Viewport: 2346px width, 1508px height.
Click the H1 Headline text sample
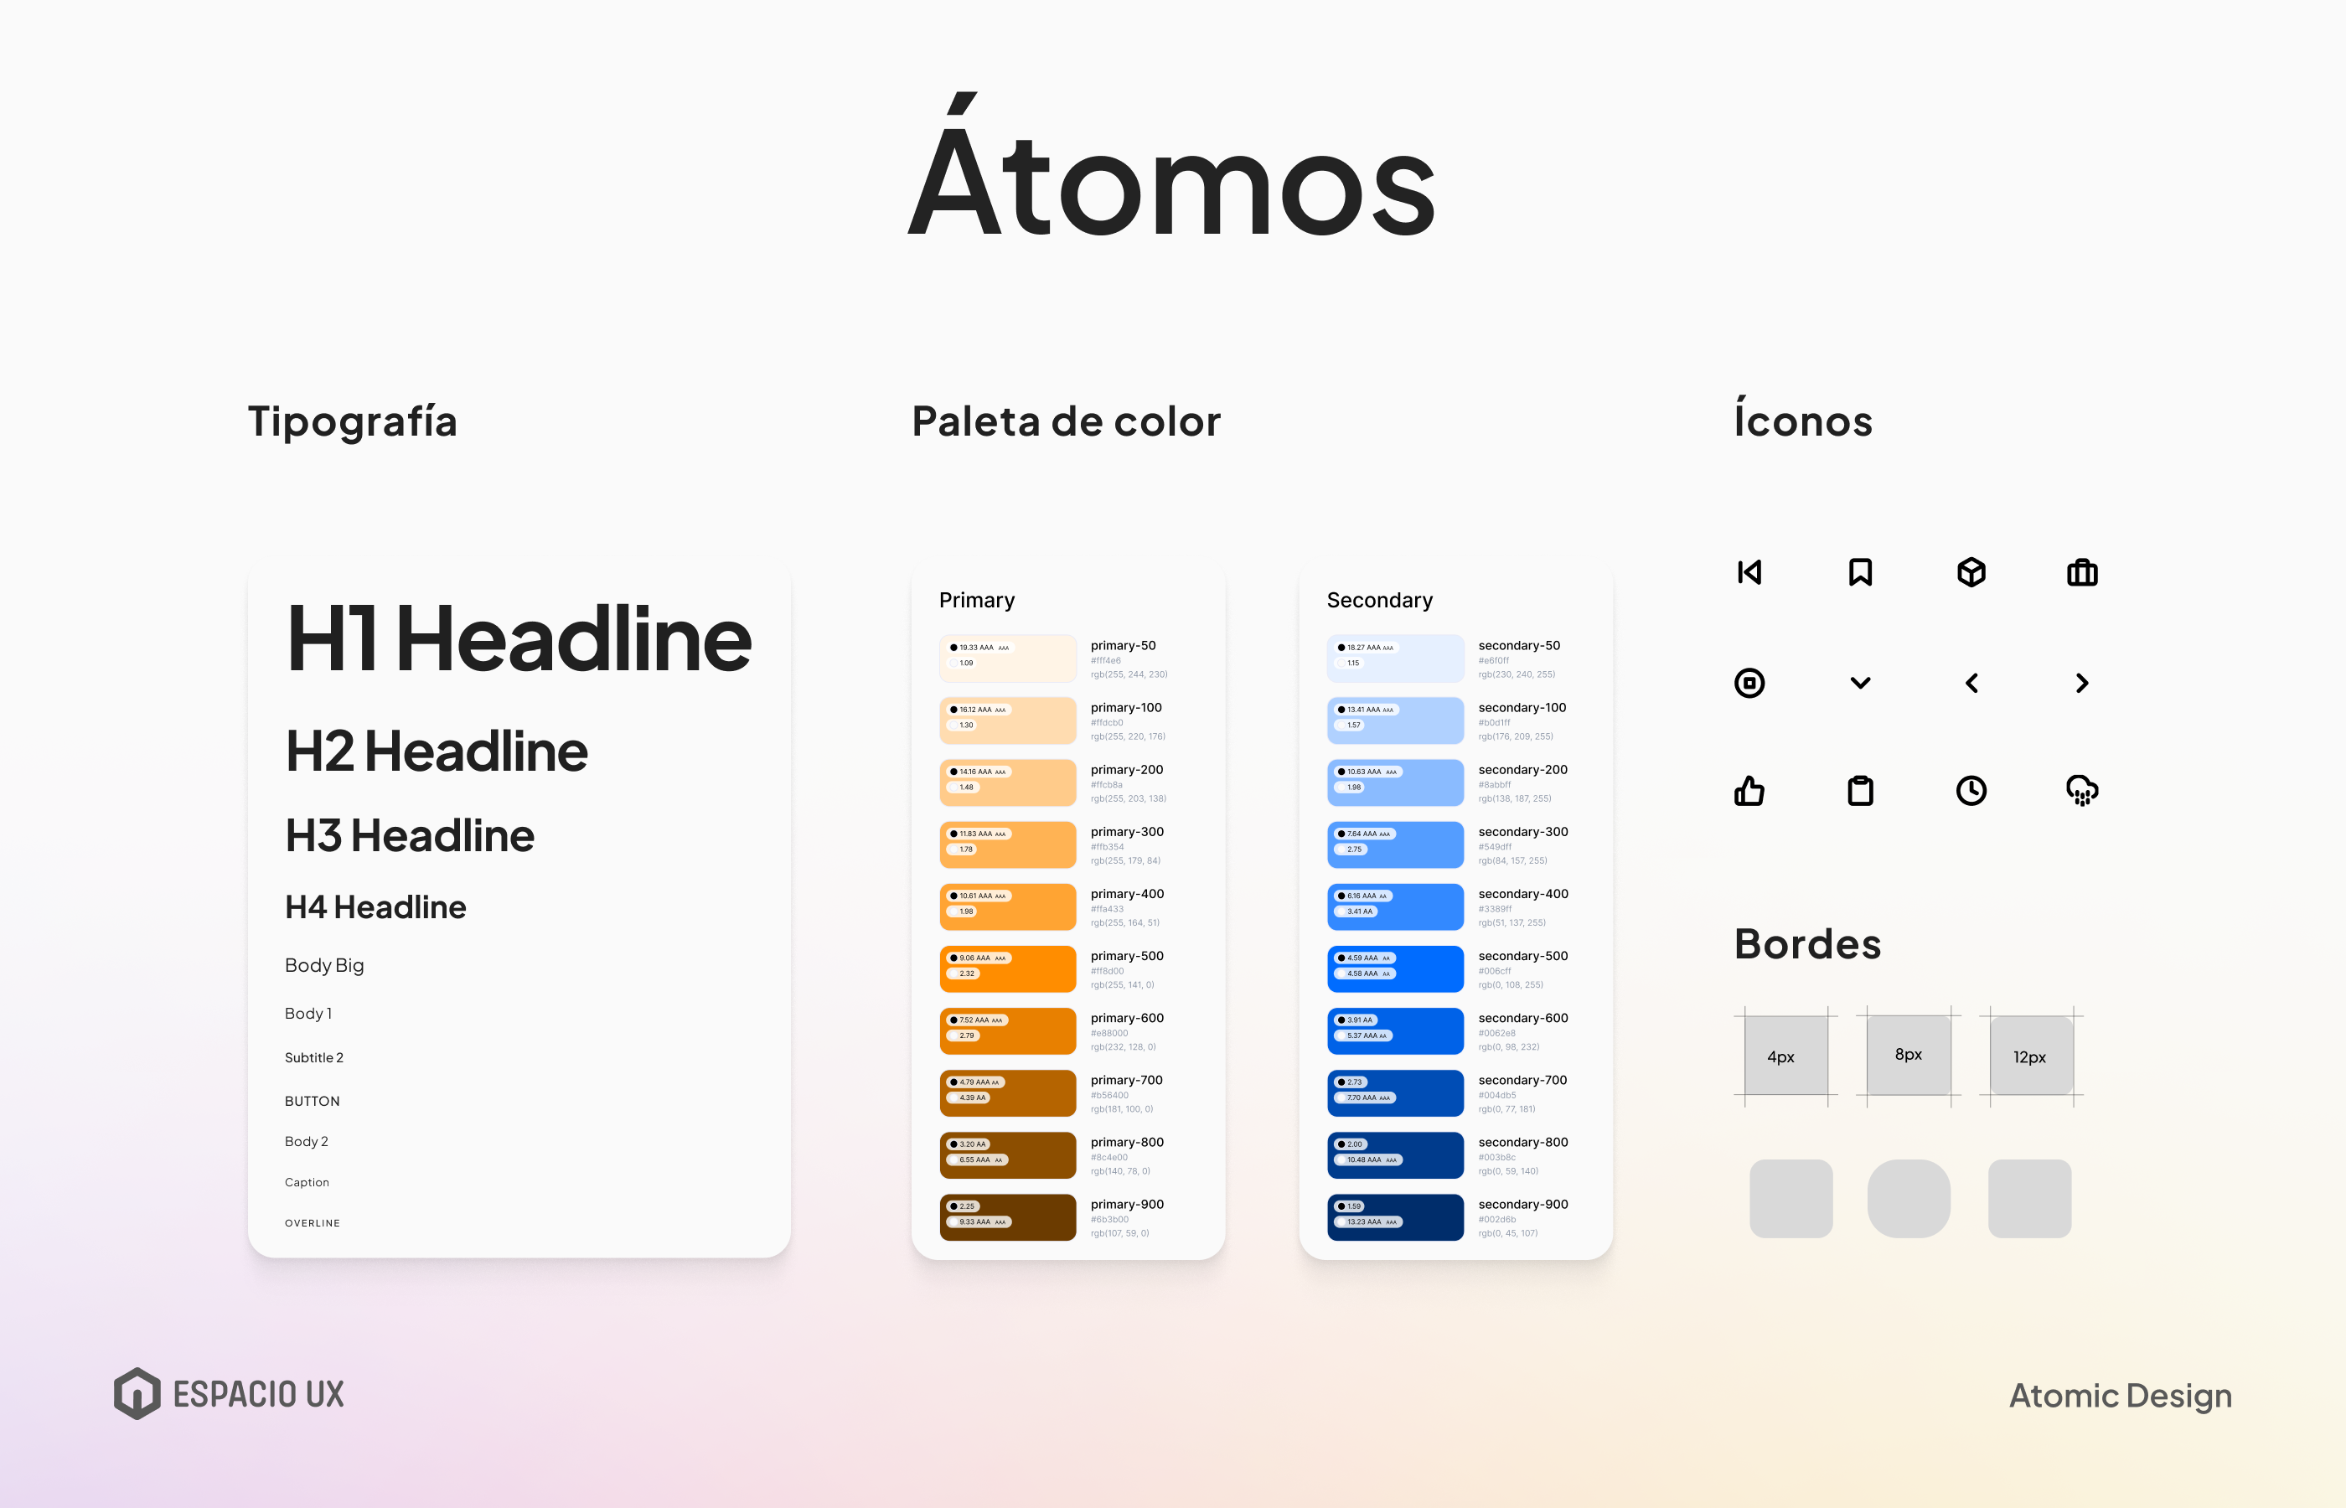[519, 638]
